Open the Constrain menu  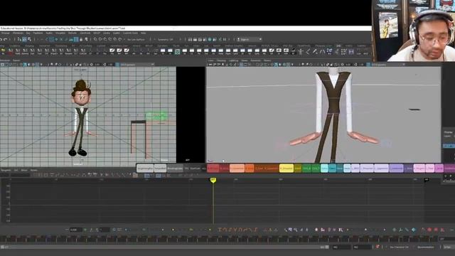point(85,33)
